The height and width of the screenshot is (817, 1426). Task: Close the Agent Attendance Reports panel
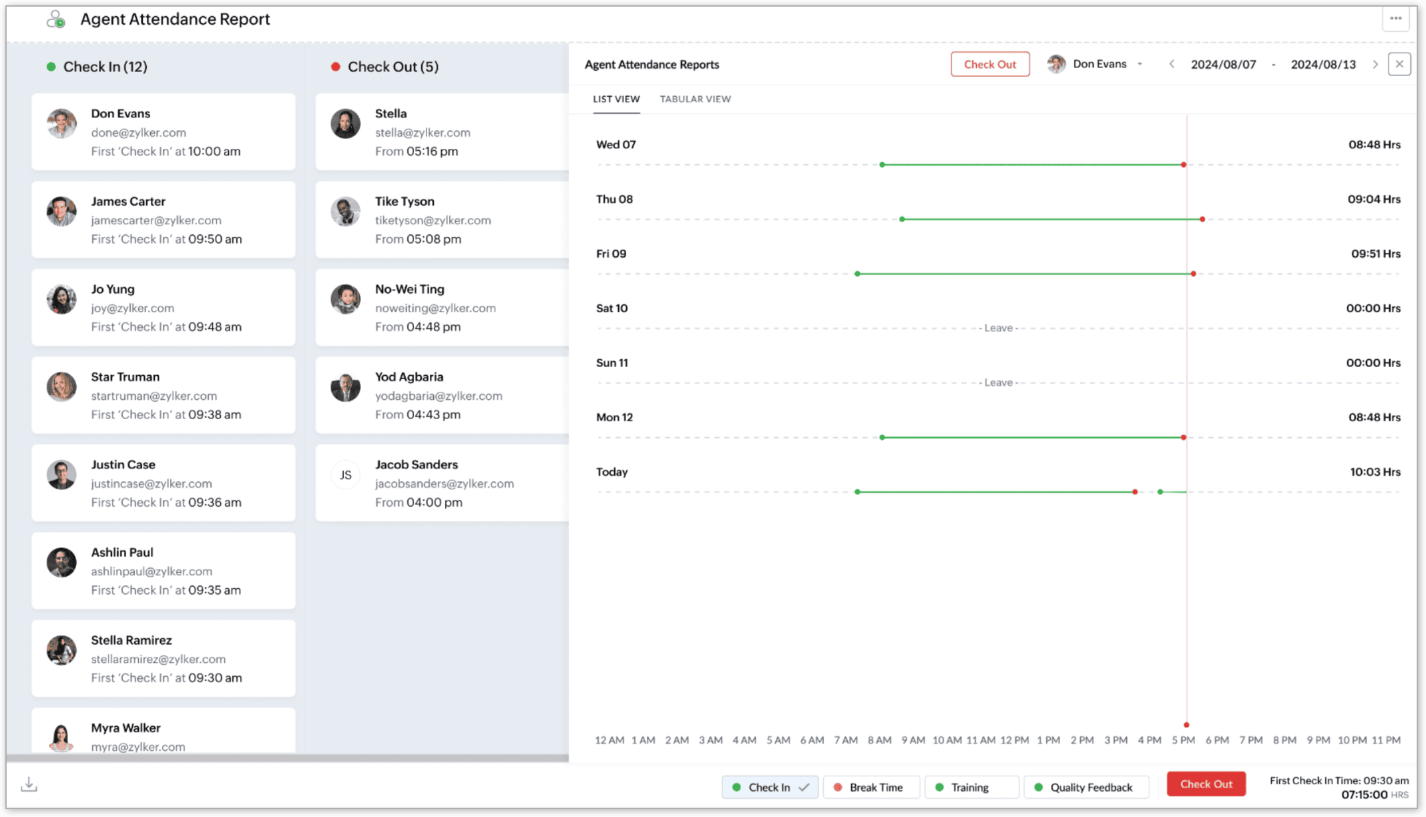click(x=1399, y=64)
